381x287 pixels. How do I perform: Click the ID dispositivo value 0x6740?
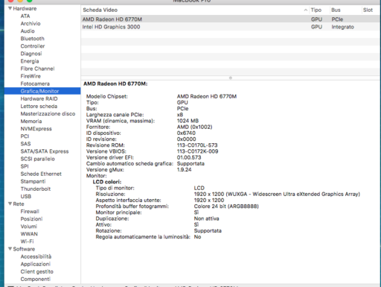[186, 133]
